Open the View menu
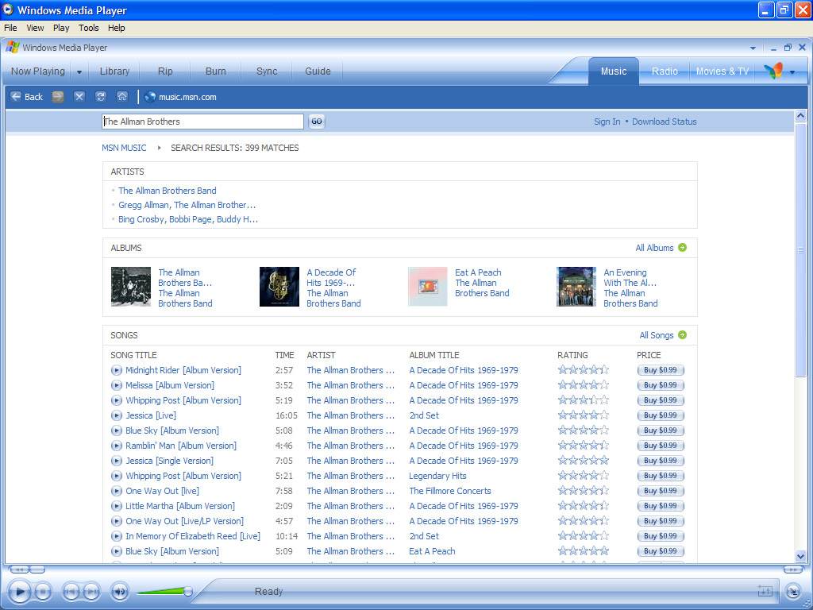Viewport: 813px width, 610px height. pos(35,28)
